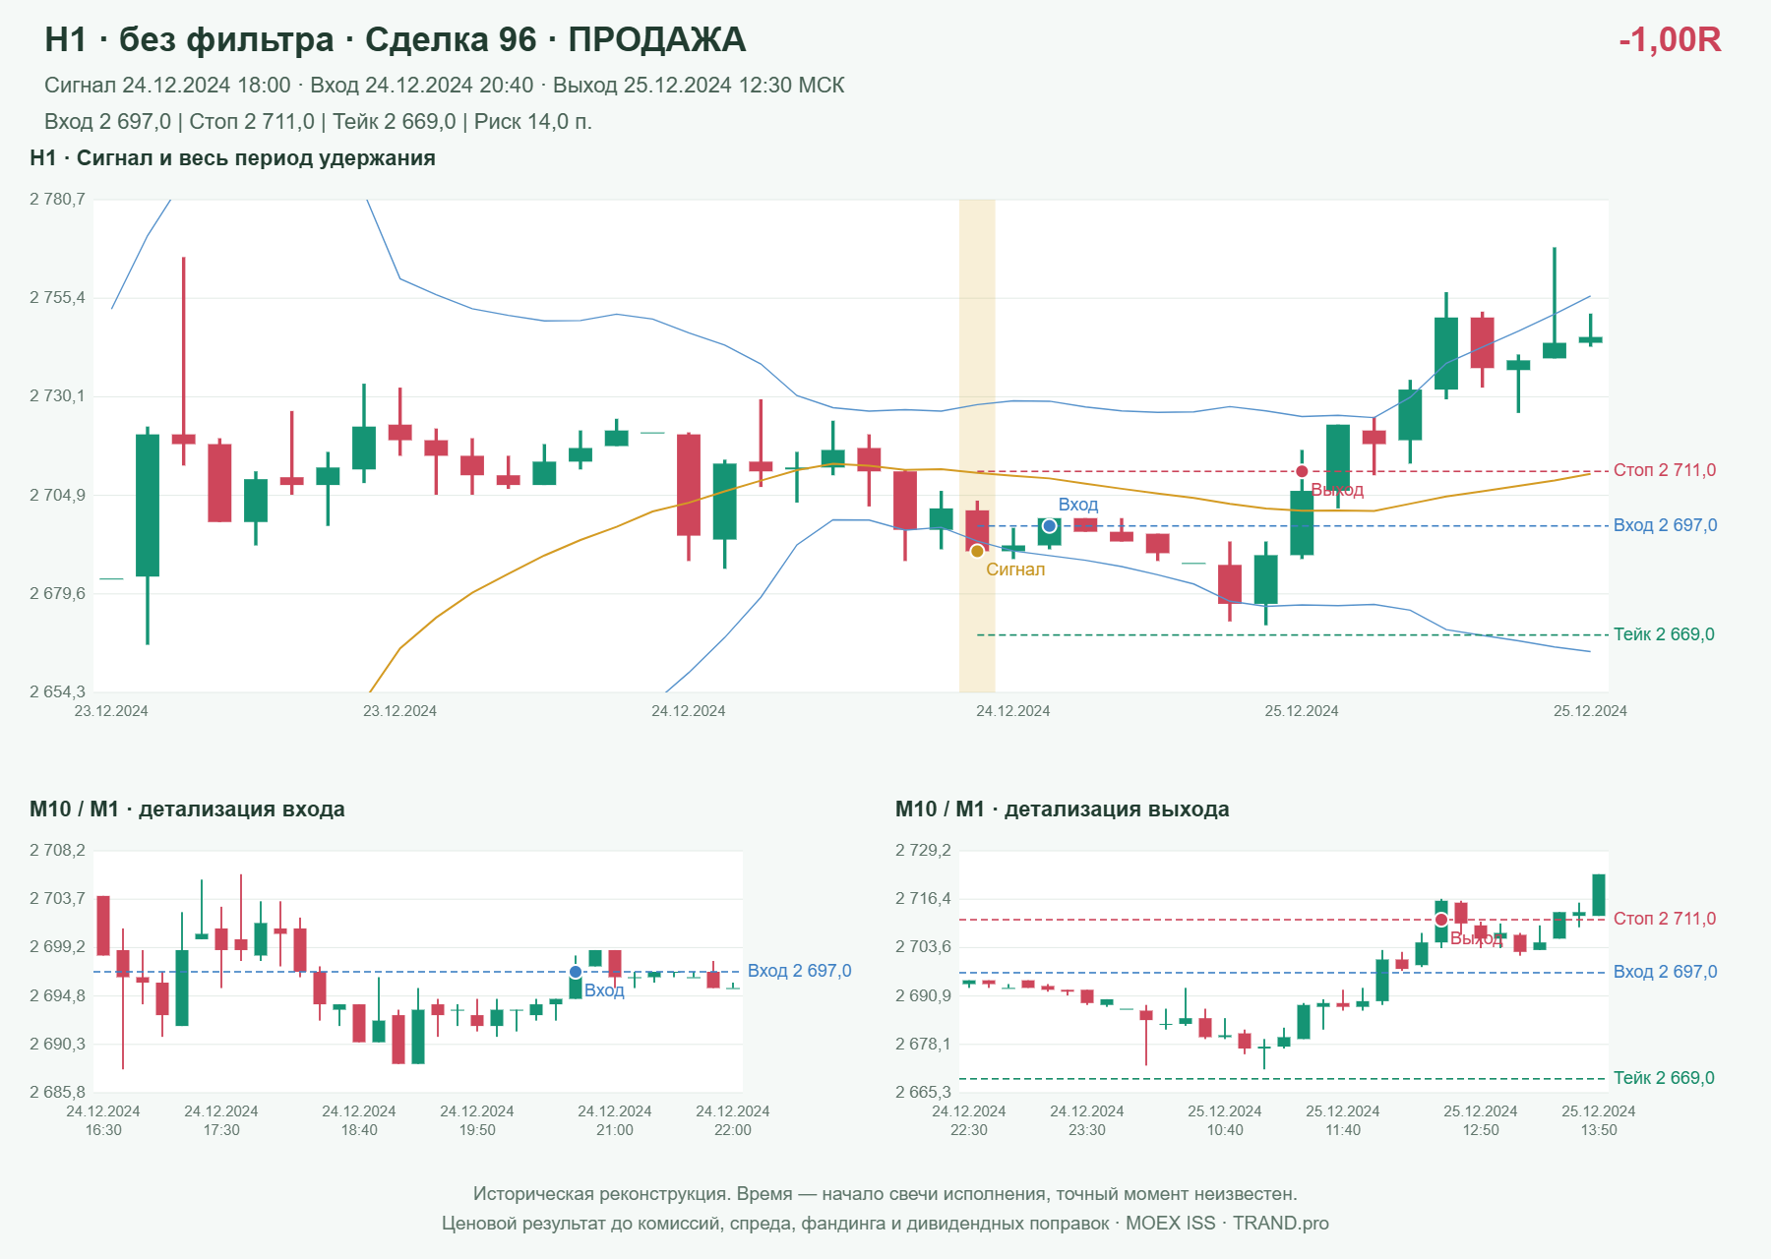
Task: Click the 2 665,3 axis label in exit chart
Action: coord(923,1092)
